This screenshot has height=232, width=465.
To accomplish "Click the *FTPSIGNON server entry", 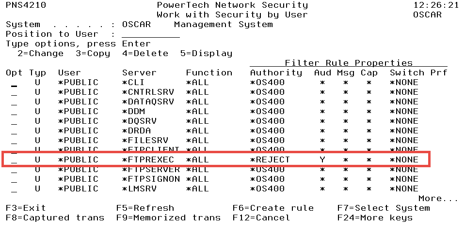I will [x=151, y=179].
